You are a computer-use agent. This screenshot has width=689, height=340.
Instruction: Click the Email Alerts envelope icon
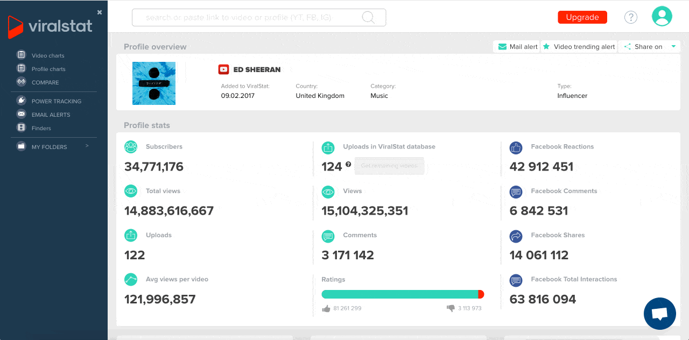tap(22, 114)
